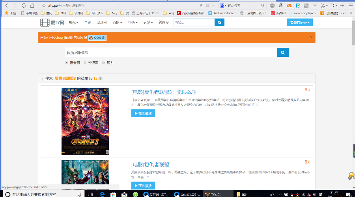Click the large blue search button beside 复仇者联盟3

pos(283,53)
